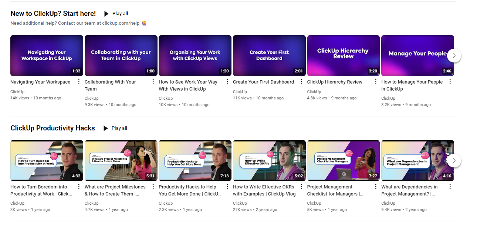This screenshot has width=504, height=228.
Task: Select the 14K views, 10 months ago text
Action: tap(36, 98)
